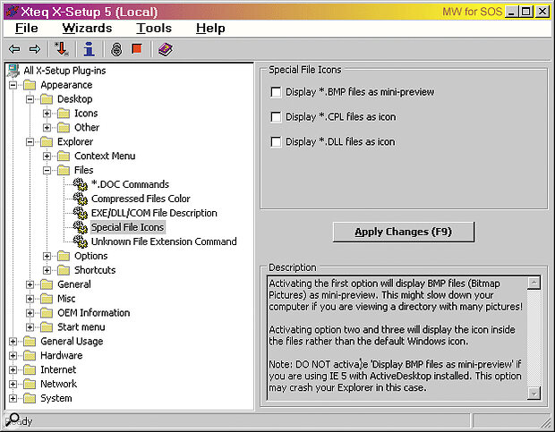Click the Special File Icons gear icon

pos(81,227)
